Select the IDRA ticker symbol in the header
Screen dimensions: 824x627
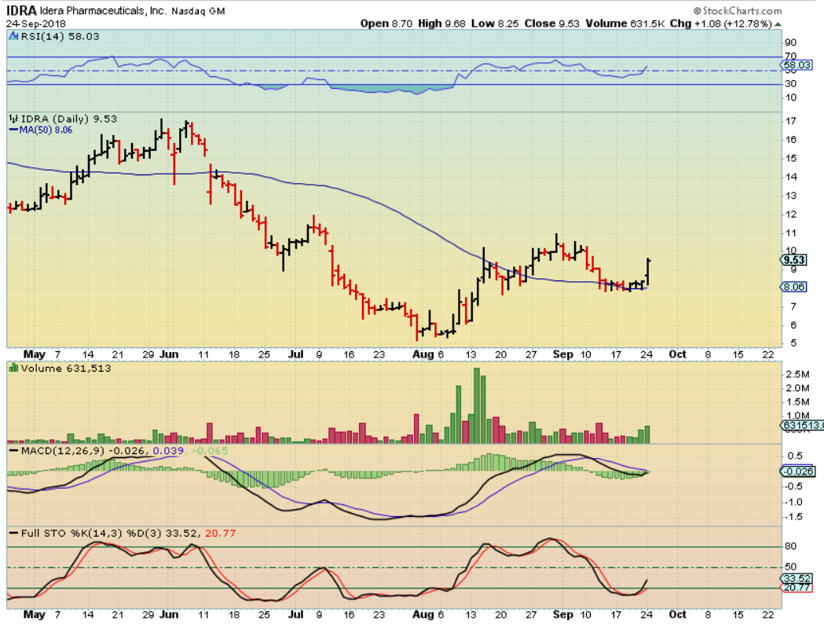tap(21, 10)
